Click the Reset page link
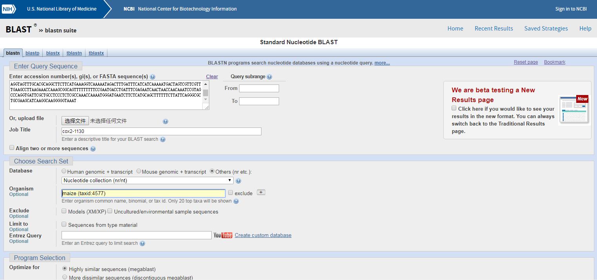 (x=526, y=62)
